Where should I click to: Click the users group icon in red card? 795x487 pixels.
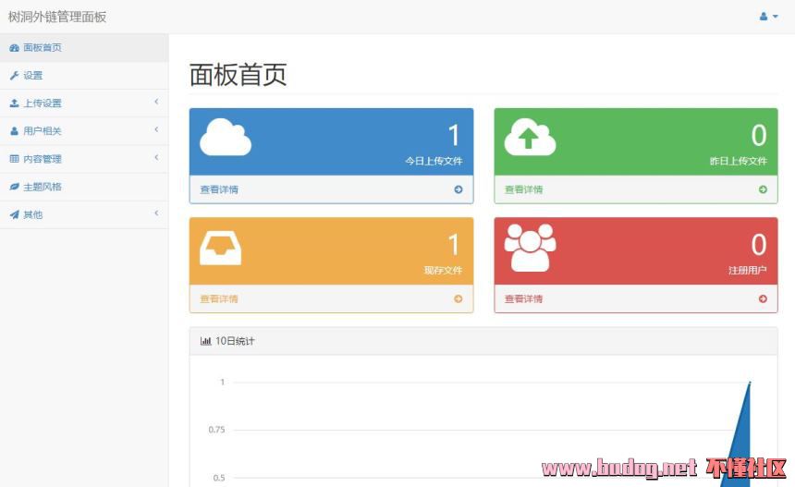point(530,248)
